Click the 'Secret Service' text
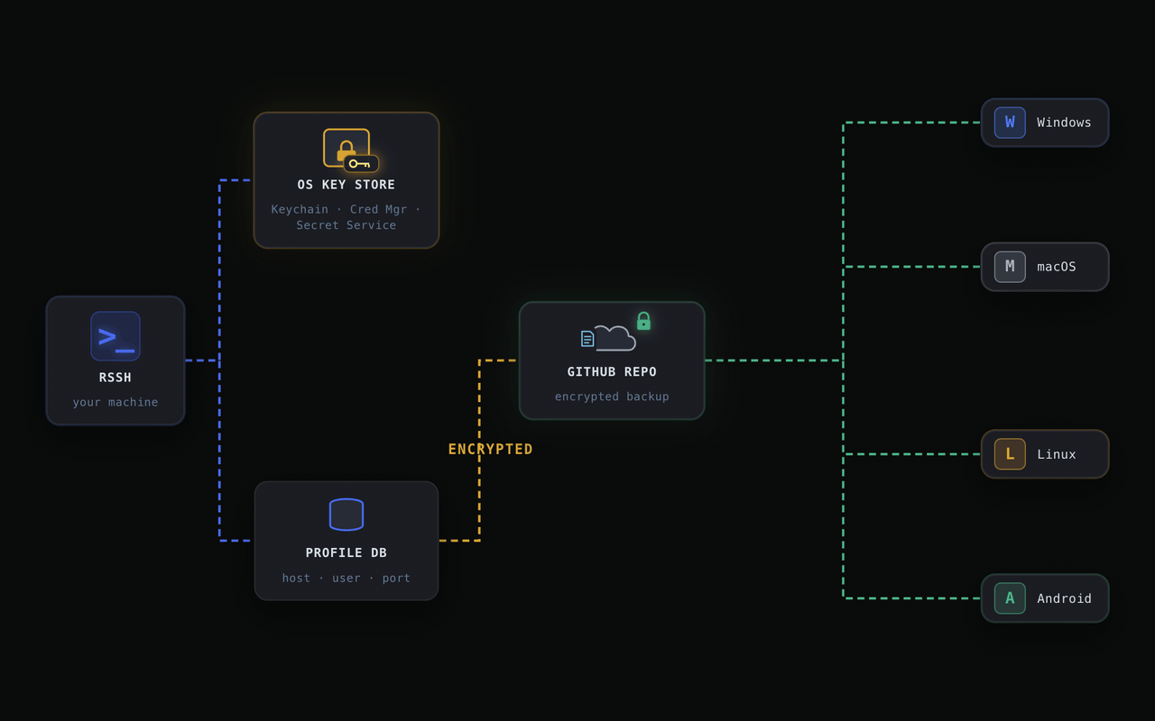The width and height of the screenshot is (1155, 721). click(346, 225)
